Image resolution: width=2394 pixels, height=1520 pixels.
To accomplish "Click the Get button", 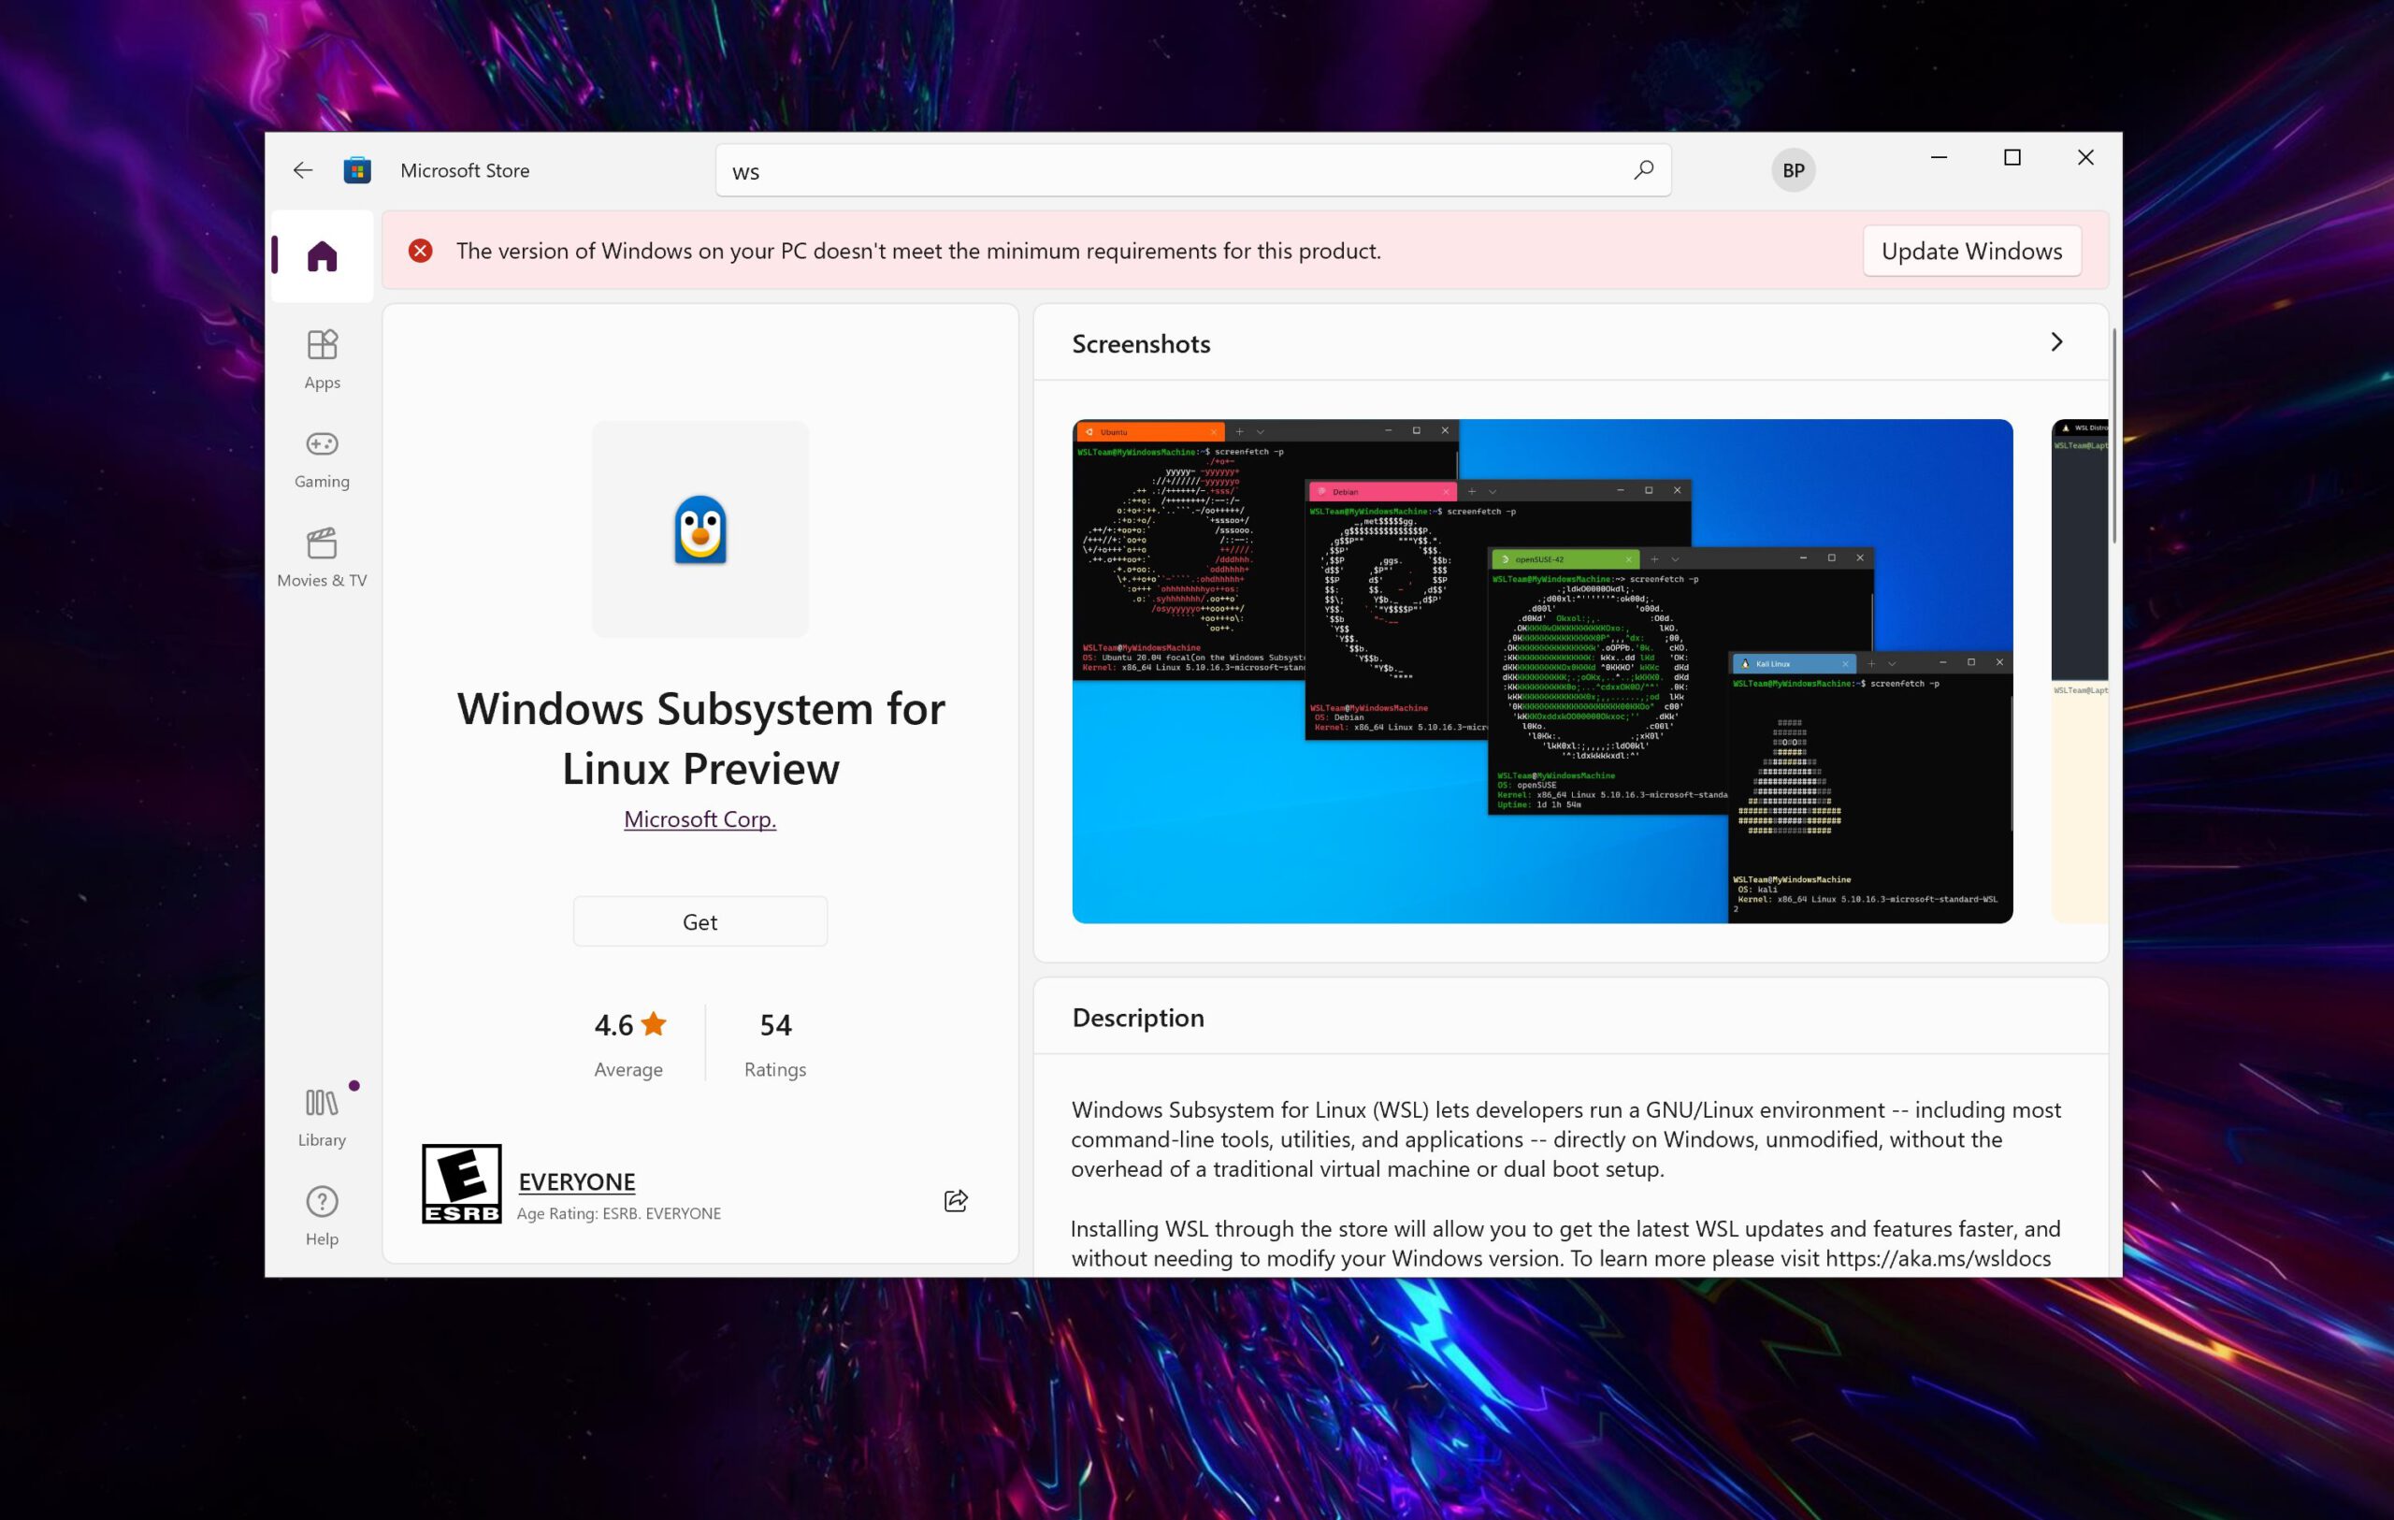I will coord(699,921).
